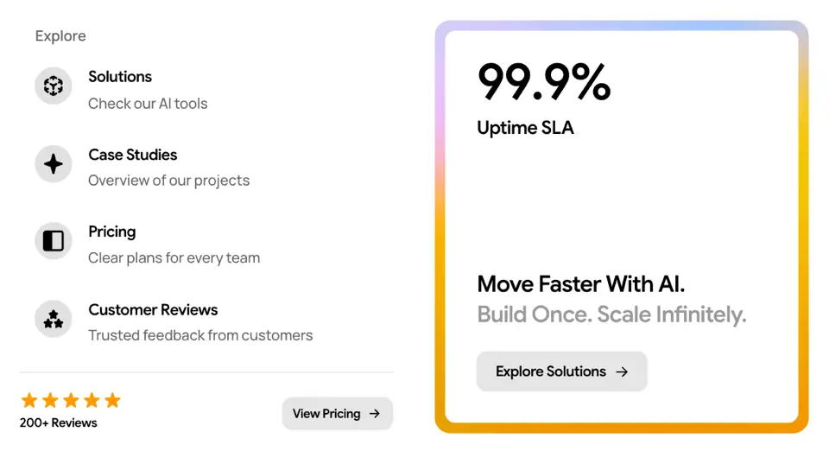Click "Trusted feedback from customers" text
Viewport: 829px width, 451px height.
[200, 335]
